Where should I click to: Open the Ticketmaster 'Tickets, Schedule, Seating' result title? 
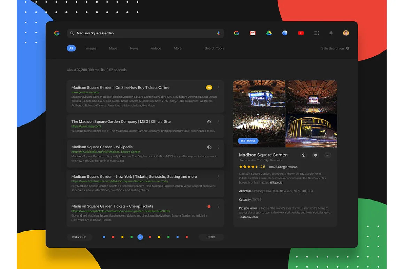click(x=134, y=177)
